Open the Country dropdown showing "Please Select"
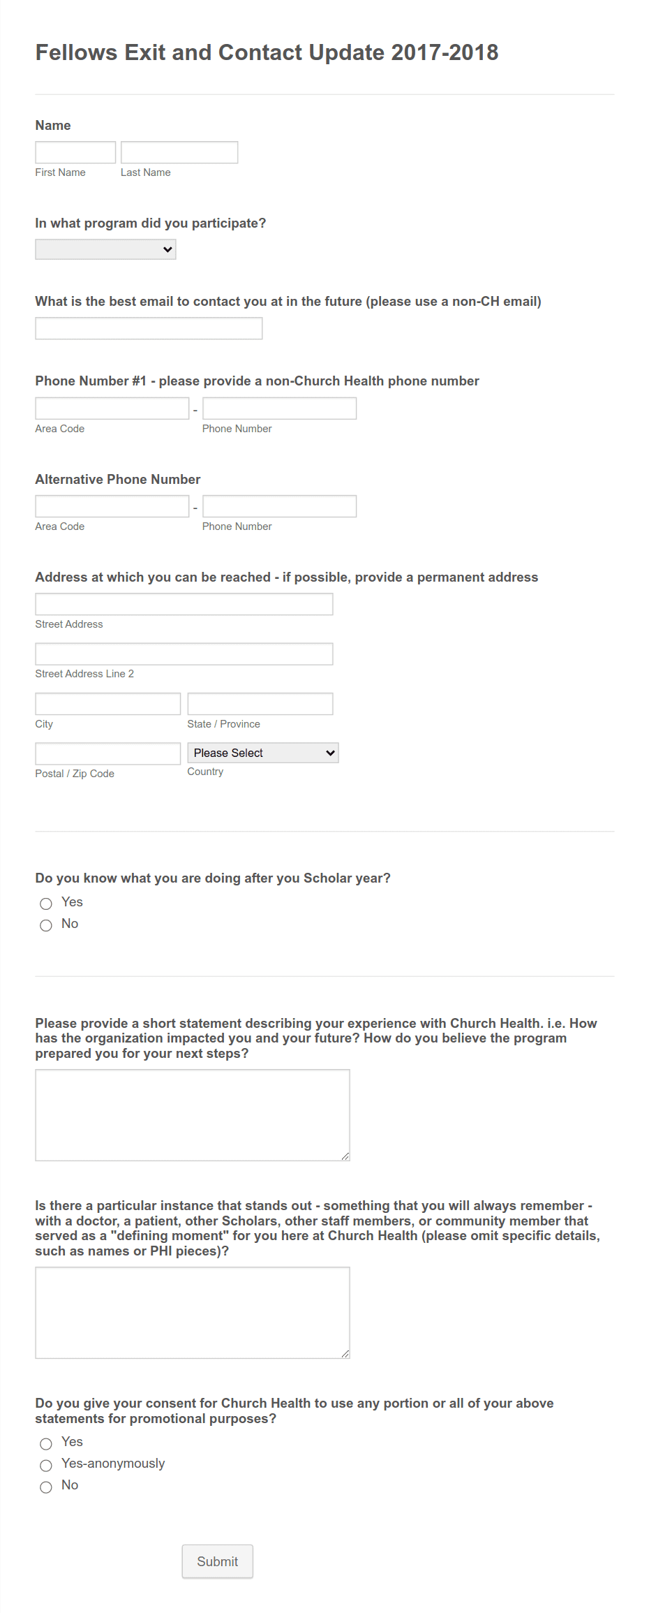 (262, 753)
